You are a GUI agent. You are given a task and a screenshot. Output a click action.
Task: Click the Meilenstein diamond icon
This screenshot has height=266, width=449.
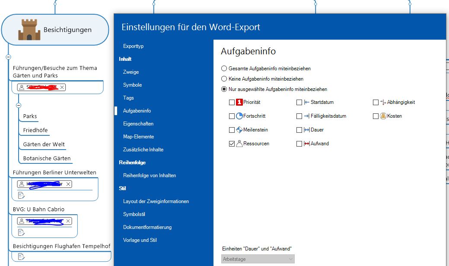pyautogui.click(x=239, y=130)
